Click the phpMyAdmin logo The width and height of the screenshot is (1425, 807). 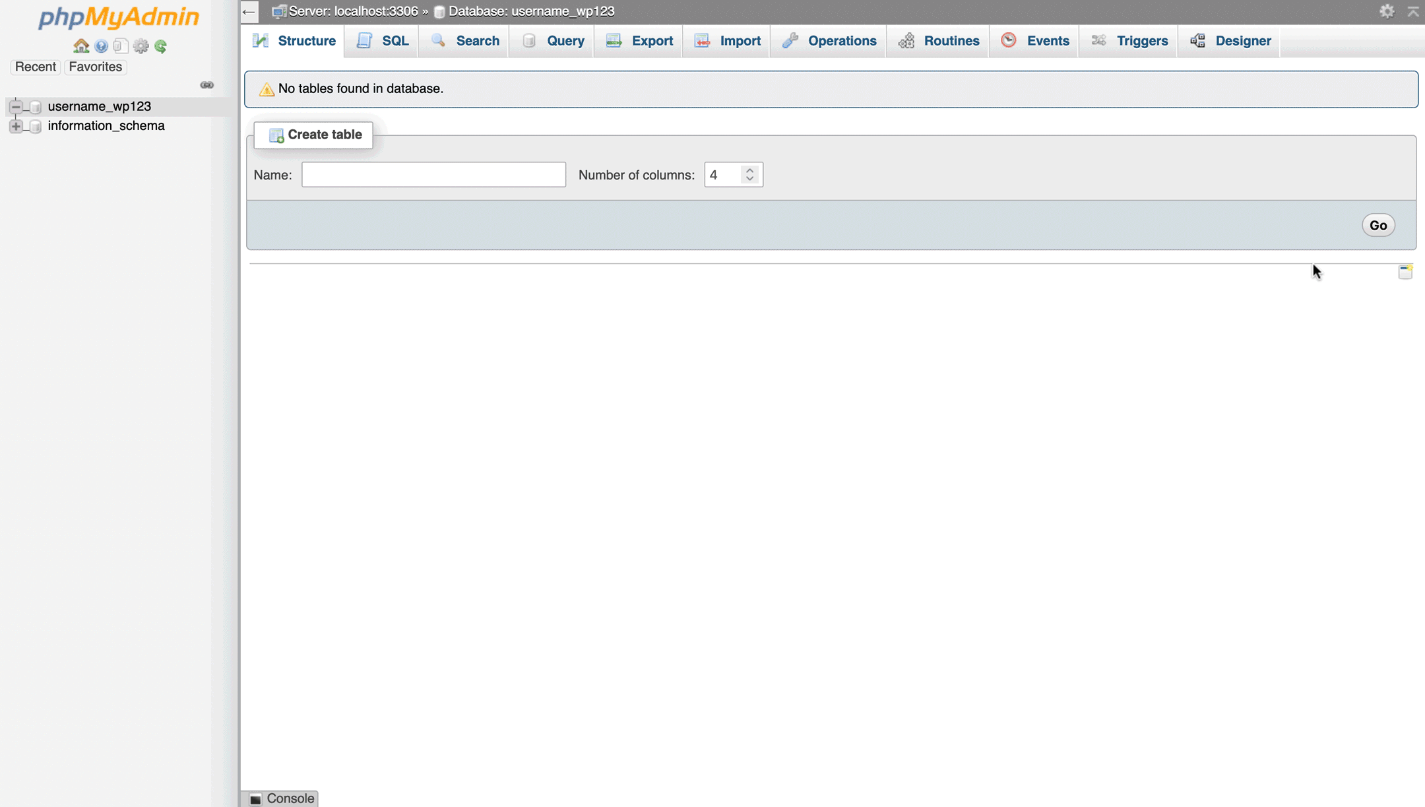119,17
